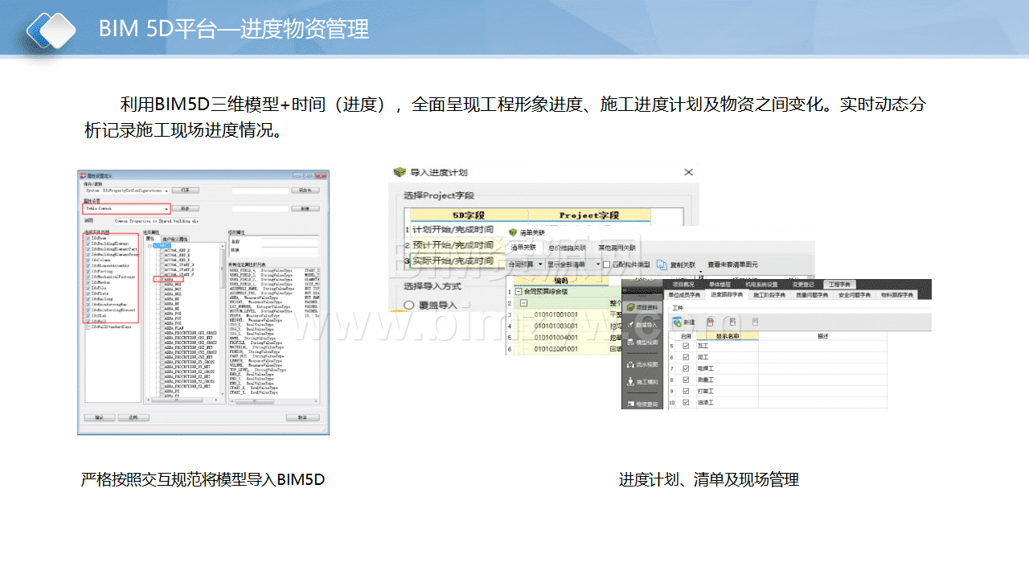Click the 显示名称 column header

pyautogui.click(x=728, y=336)
